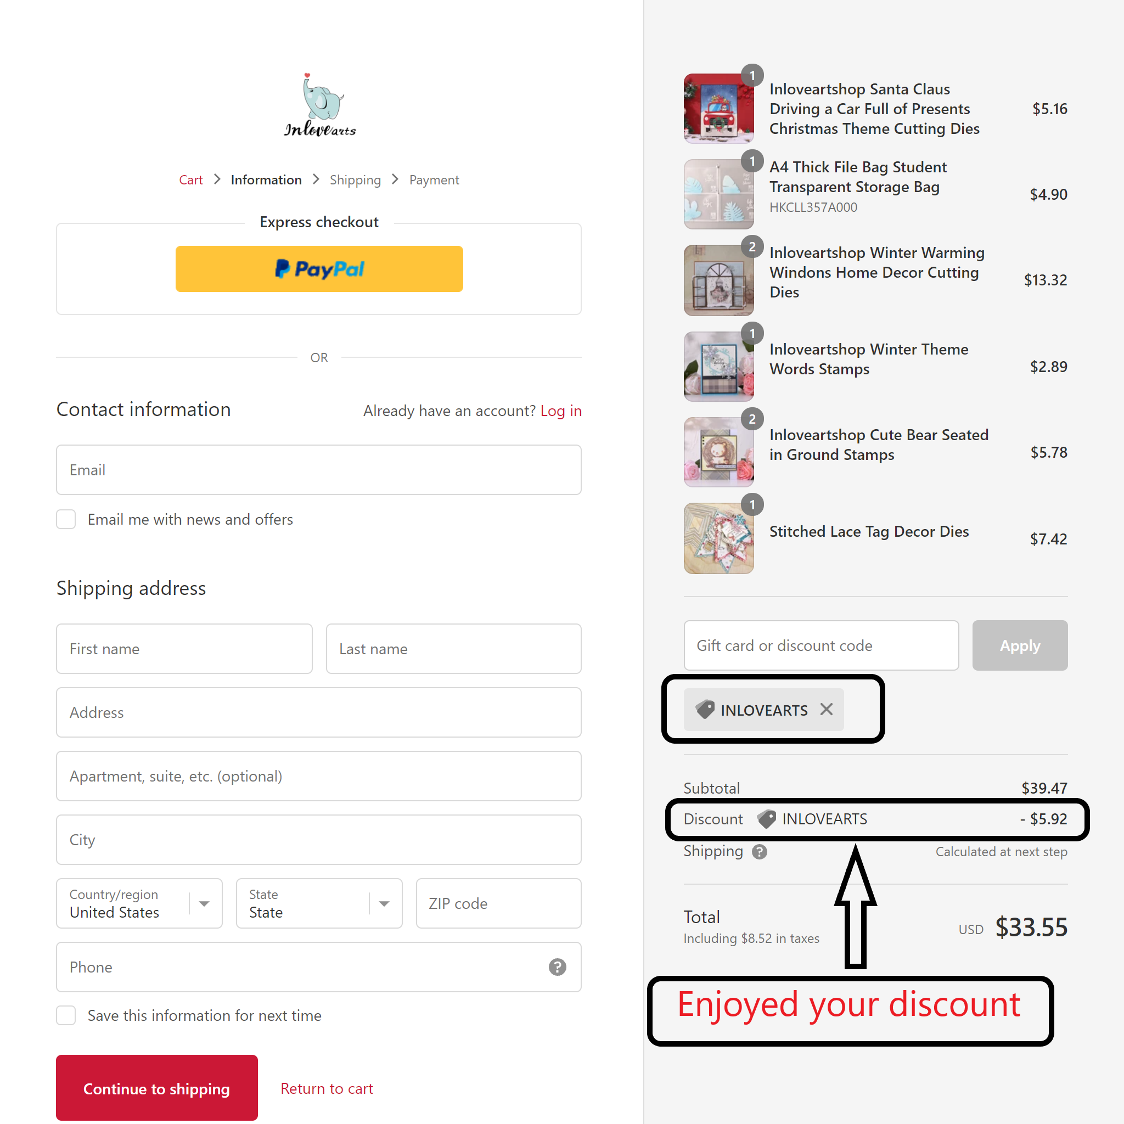Open the A4 Thick File Bag thumbnail

click(x=718, y=194)
